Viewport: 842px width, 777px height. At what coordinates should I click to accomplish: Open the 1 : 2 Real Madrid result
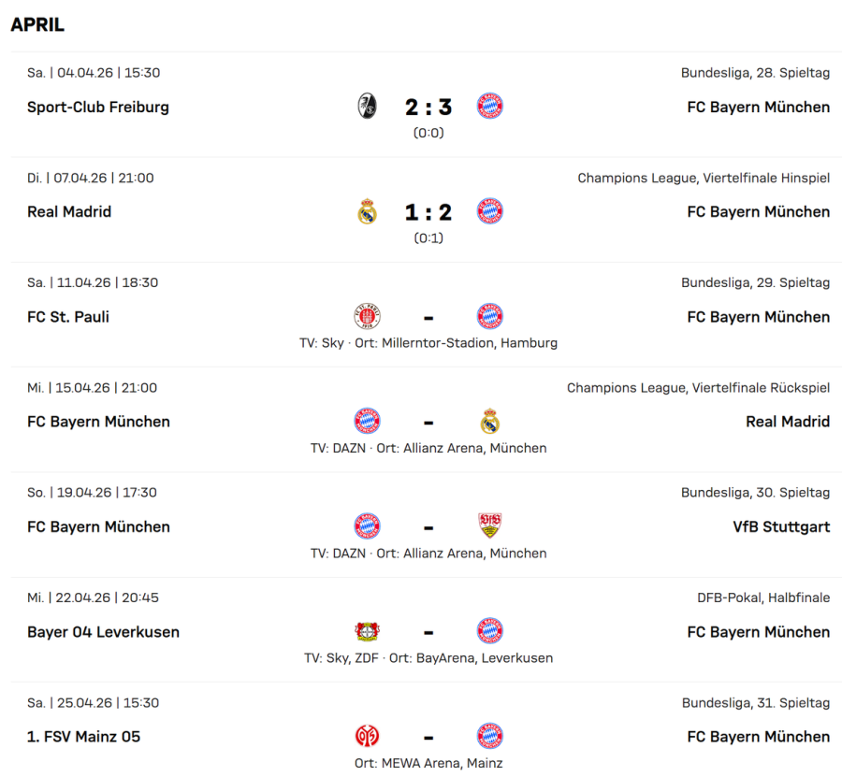point(428,212)
